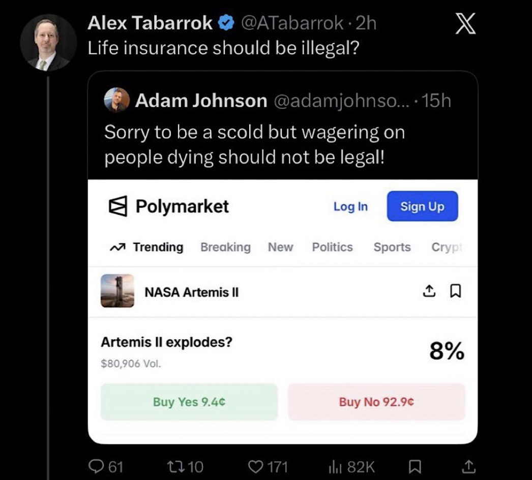Open replies via the comment icon

[96, 466]
